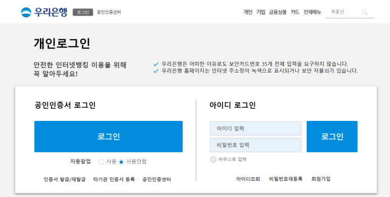Click the 아이디 로그인 button
The width and height of the screenshot is (390, 197).
332,137
